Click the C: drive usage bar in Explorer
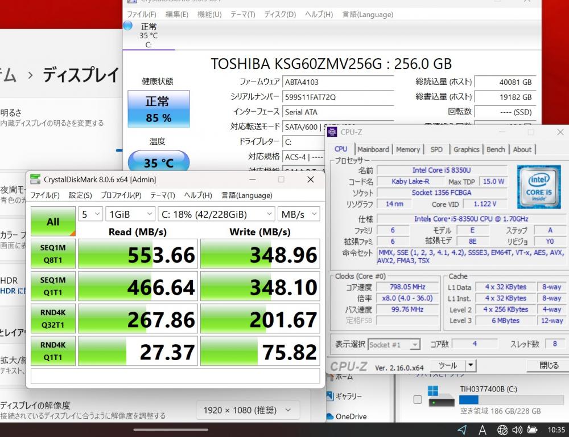This screenshot has width=569, height=437. (x=511, y=400)
